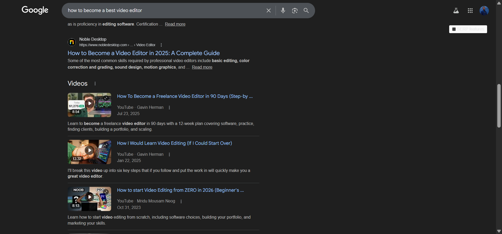Open the Google logo home link
Screen dimensions: 502x234
click(35, 10)
